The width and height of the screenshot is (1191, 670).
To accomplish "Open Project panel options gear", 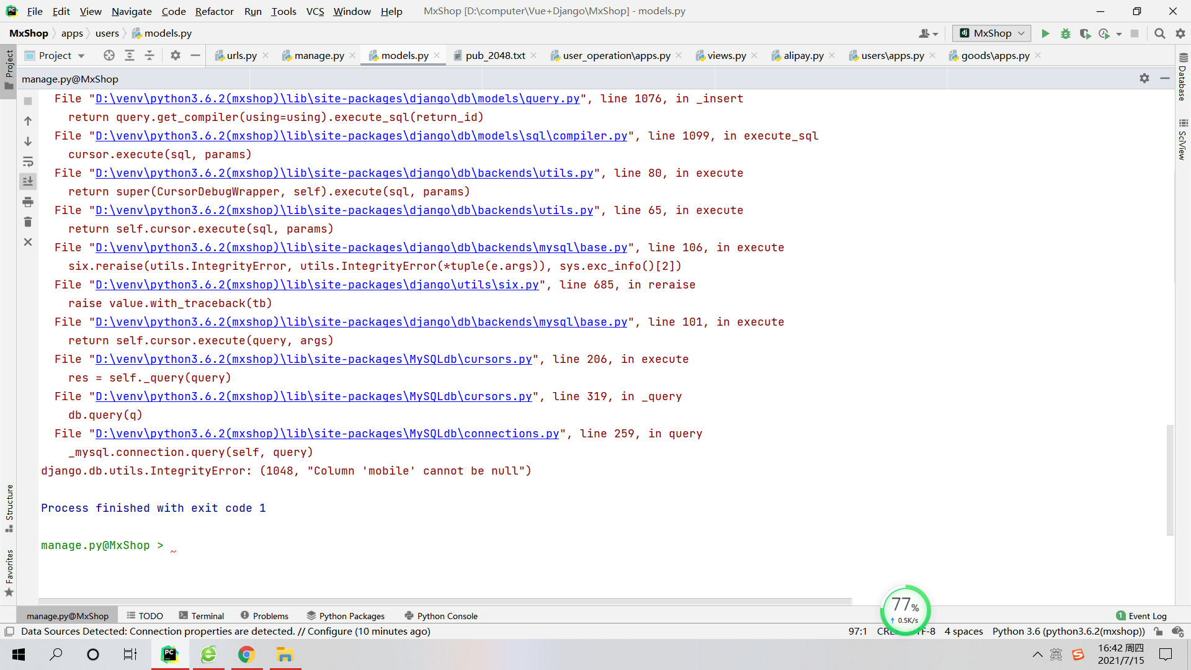I will [176, 55].
